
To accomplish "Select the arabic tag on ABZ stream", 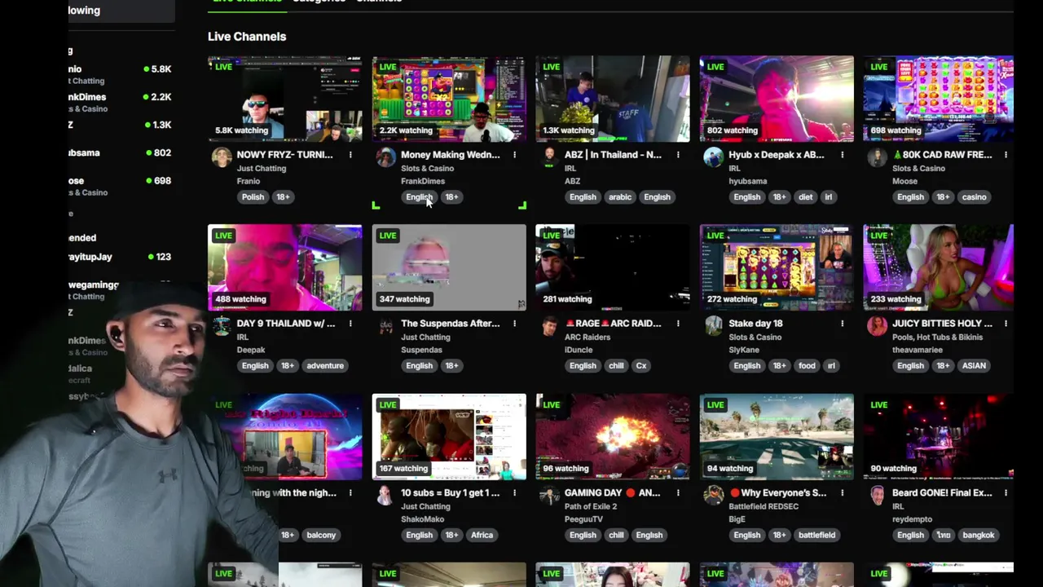I will pyautogui.click(x=620, y=196).
